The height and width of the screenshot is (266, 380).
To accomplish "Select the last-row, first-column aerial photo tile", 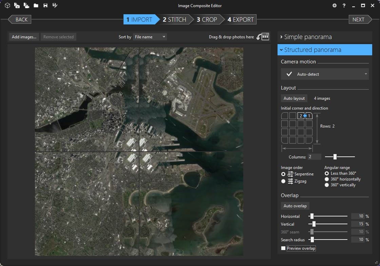I will [87, 204].
